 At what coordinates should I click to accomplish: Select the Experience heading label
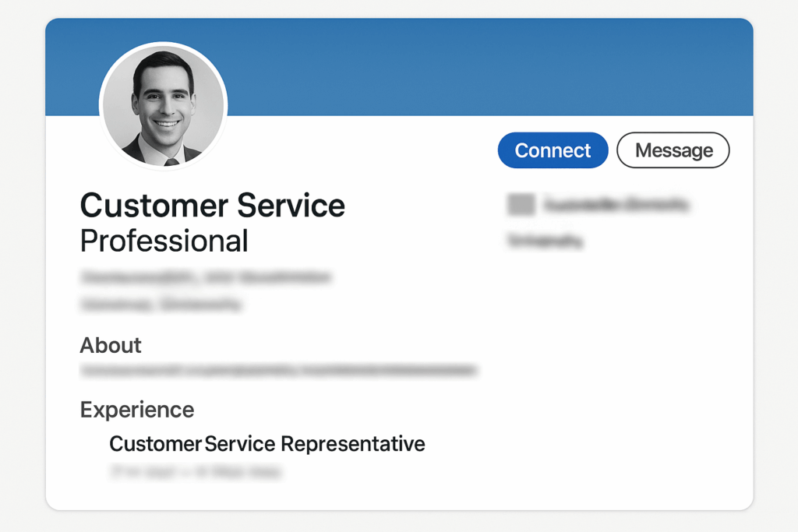(x=136, y=410)
